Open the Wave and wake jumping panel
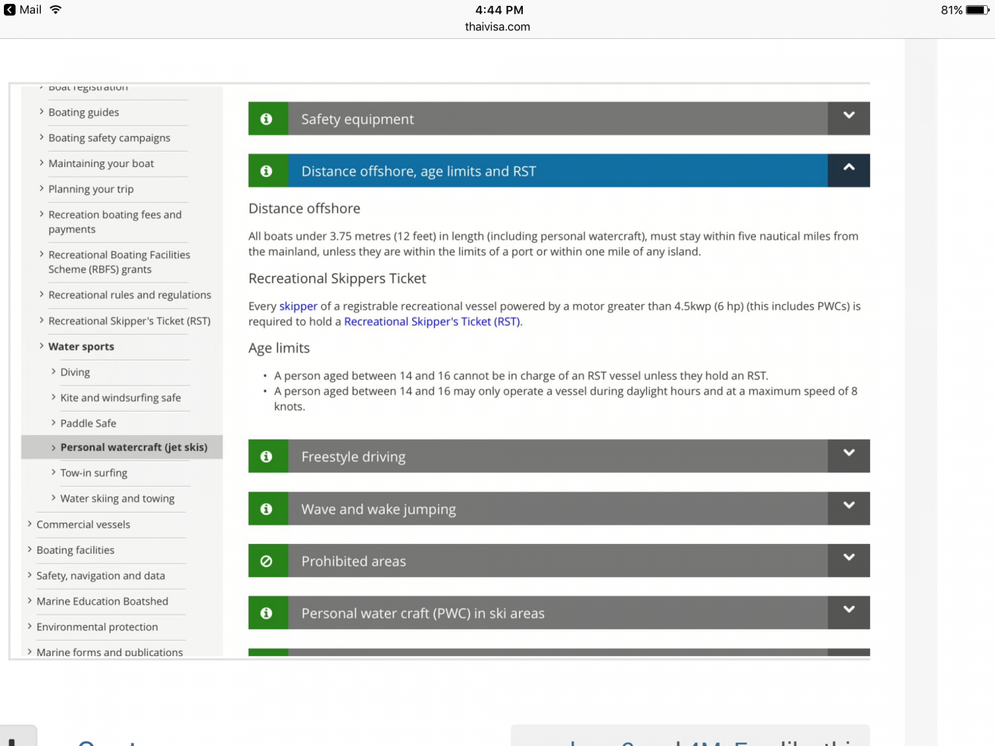The height and width of the screenshot is (746, 995). pyautogui.click(x=849, y=506)
